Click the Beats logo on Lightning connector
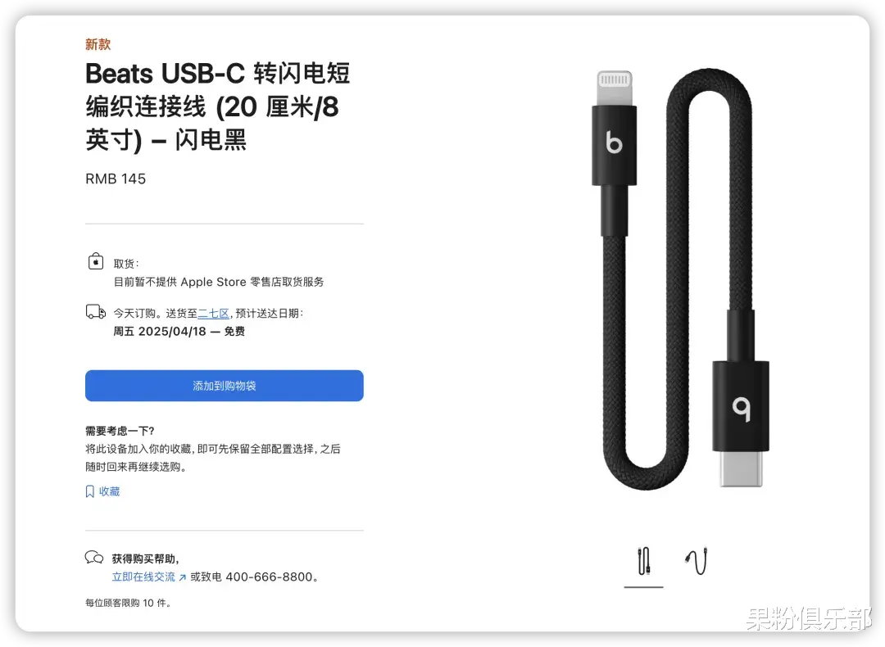This screenshot has height=647, width=885. click(x=614, y=143)
